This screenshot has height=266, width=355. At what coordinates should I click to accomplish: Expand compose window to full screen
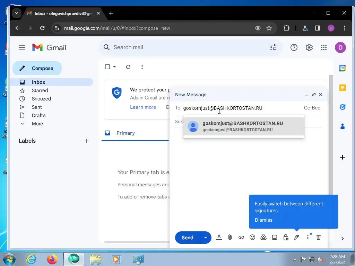(x=313, y=95)
